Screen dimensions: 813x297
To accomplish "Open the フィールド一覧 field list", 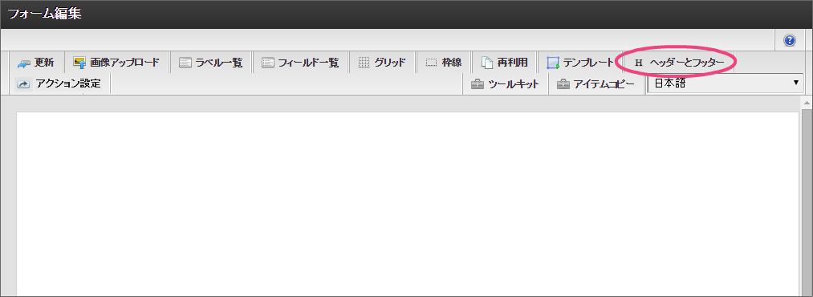I will pyautogui.click(x=299, y=63).
